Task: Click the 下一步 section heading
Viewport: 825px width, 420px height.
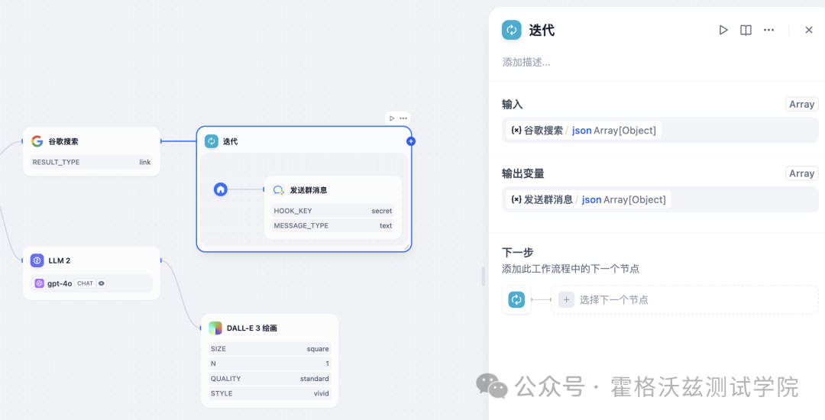Action: tap(518, 252)
